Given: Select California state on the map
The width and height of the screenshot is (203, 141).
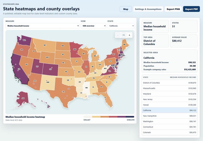Looking at the screenshot, I should pos(19,69).
